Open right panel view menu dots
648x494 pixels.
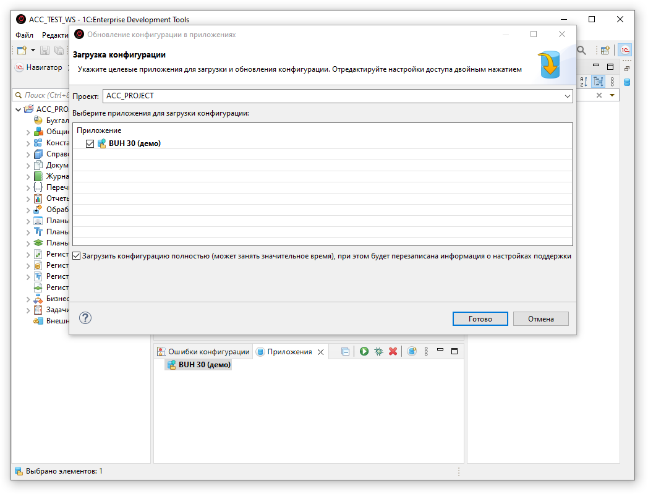coord(612,82)
